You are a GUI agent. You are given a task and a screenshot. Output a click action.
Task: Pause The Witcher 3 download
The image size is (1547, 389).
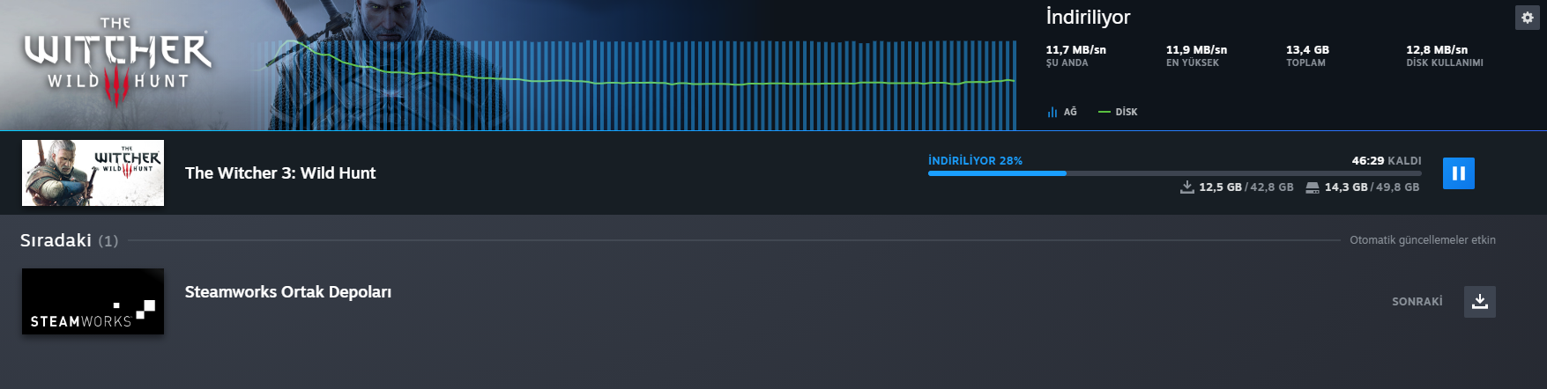[x=1458, y=173]
